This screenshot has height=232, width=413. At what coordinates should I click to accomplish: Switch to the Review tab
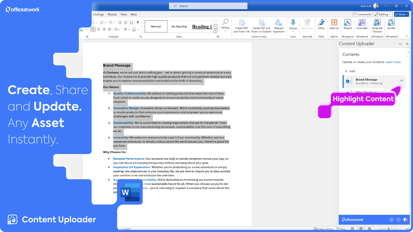tap(112, 15)
